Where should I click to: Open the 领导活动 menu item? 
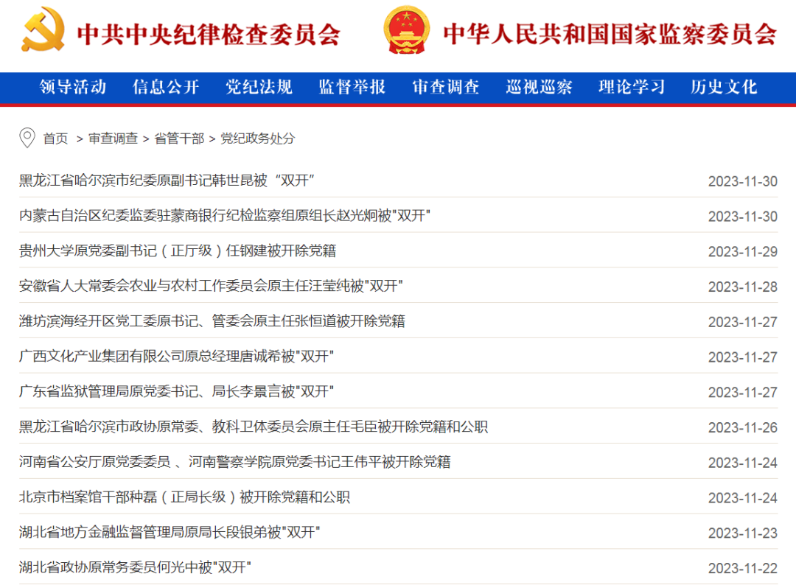pos(73,87)
